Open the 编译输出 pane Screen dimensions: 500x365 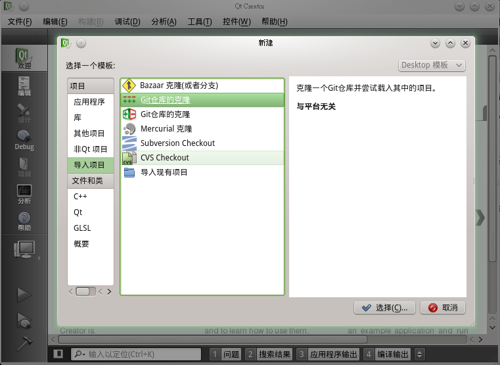(387, 354)
